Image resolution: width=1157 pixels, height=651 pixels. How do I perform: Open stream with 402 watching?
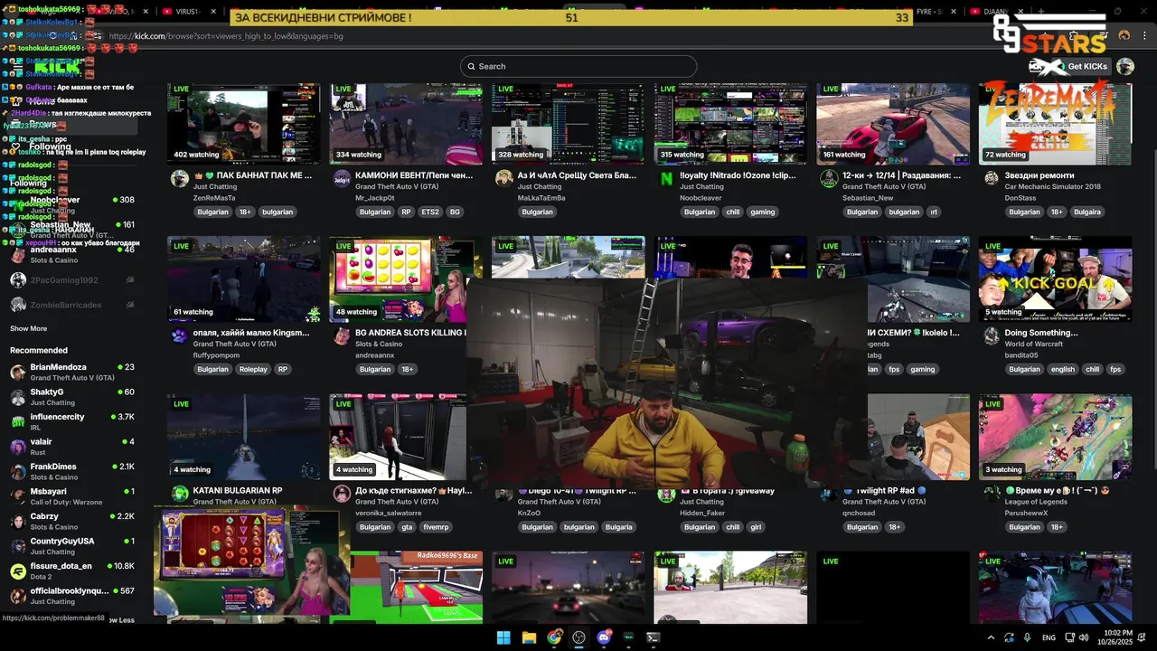pos(243,124)
